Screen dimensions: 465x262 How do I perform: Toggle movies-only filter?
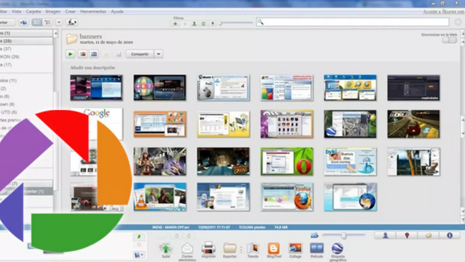(203, 24)
